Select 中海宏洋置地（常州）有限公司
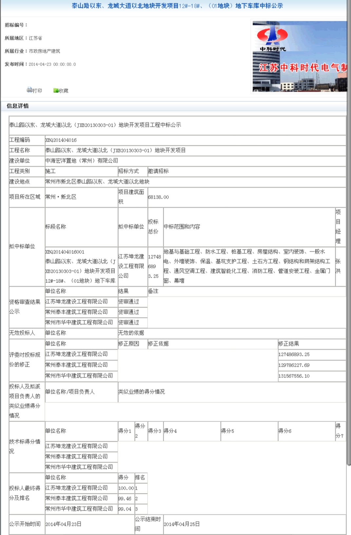351x535 pixels. pyautogui.click(x=82, y=161)
